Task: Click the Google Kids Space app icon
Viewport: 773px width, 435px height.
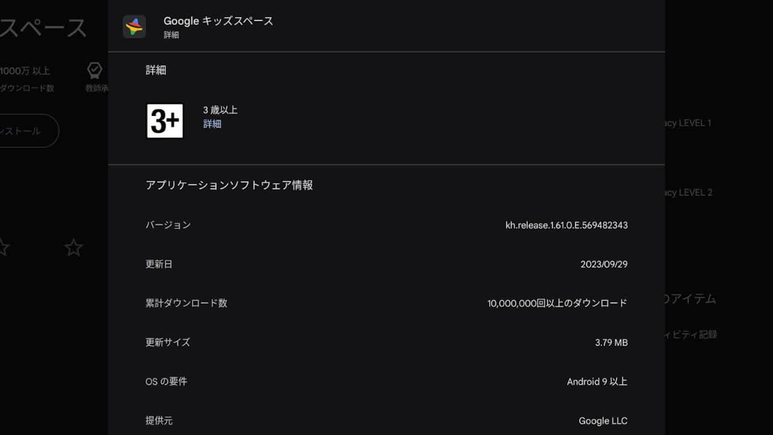Action: click(x=134, y=27)
